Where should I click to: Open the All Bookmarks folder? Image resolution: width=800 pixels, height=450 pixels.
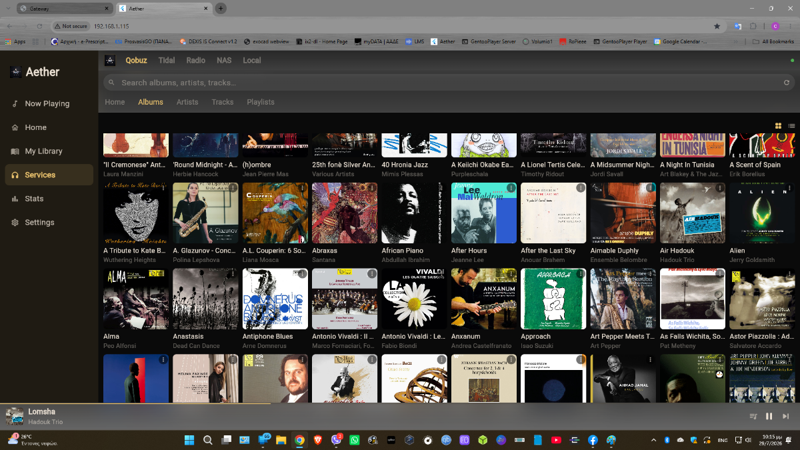point(773,41)
